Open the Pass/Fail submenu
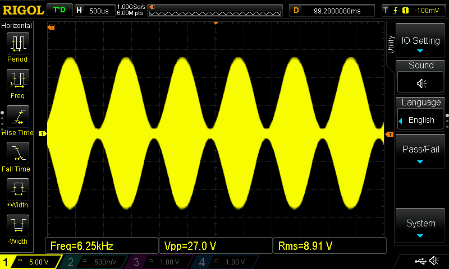Viewport: 449px width, 269px height. [x=420, y=151]
